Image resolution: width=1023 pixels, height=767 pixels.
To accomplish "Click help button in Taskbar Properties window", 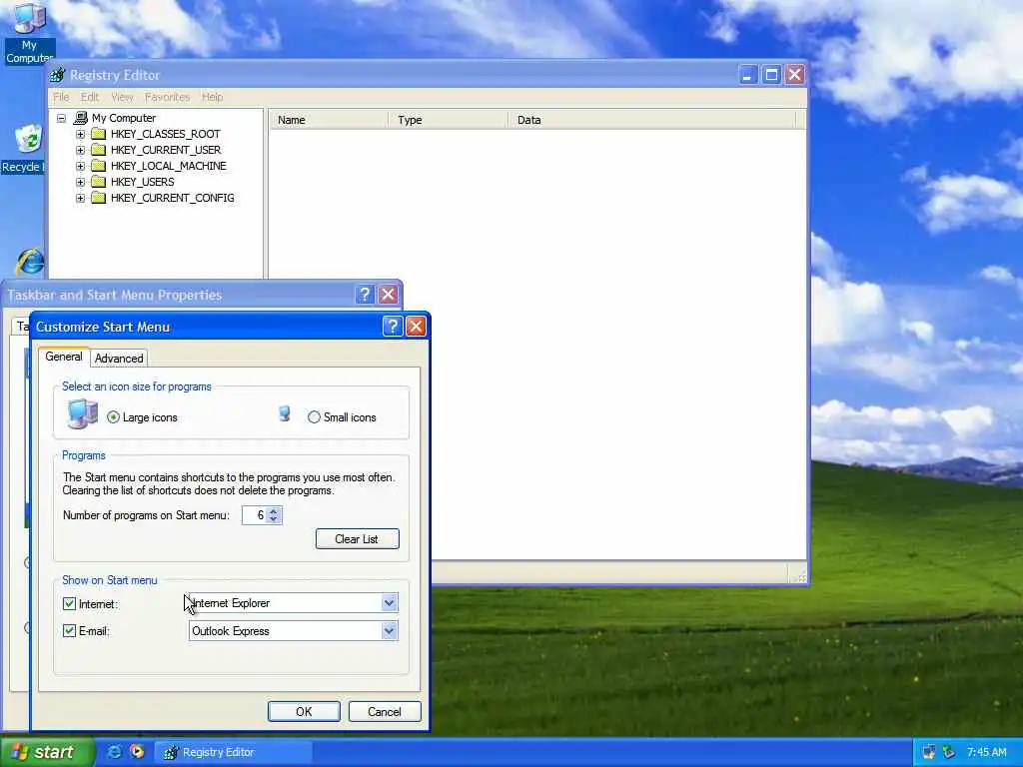I will coord(365,295).
